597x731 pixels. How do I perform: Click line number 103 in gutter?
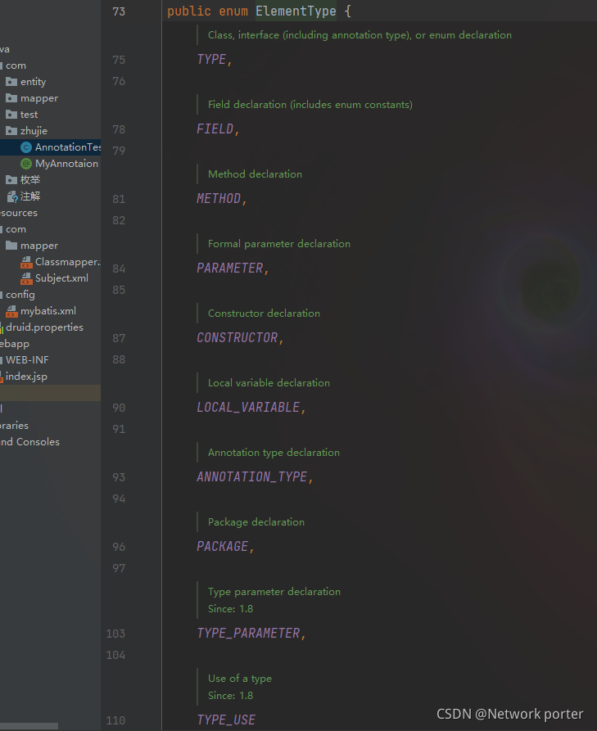(115, 634)
